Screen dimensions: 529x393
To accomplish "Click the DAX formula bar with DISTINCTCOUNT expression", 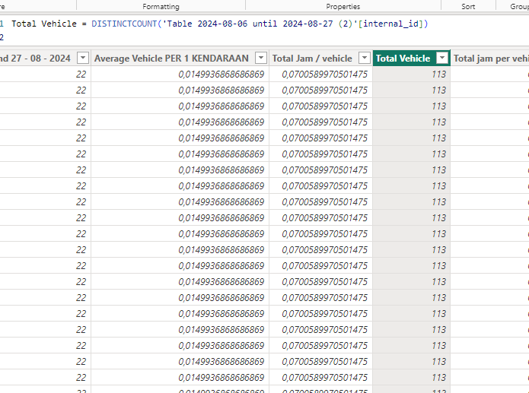I will 265,30.
